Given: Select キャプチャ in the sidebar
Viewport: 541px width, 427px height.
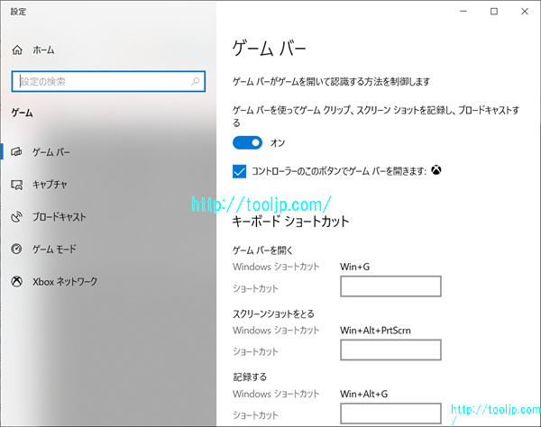Looking at the screenshot, I should coord(50,185).
